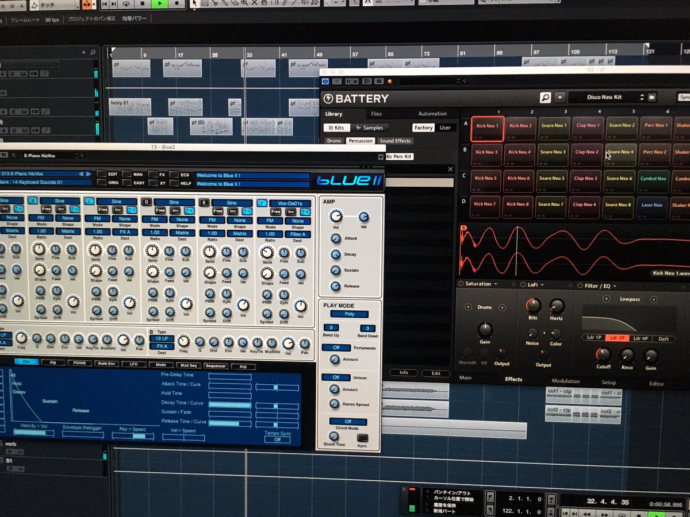Image resolution: width=690 pixels, height=517 pixels.
Task: Toggle FX checkbox in Blue II
Action: 153,173
